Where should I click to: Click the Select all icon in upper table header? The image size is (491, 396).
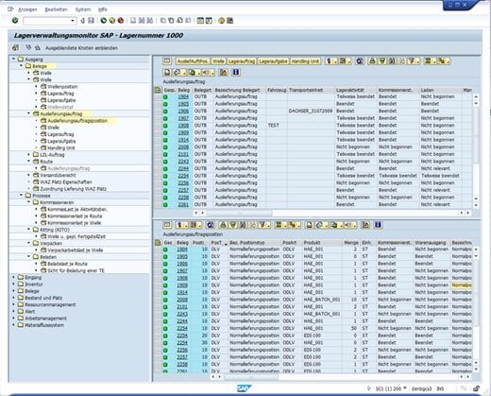158,90
